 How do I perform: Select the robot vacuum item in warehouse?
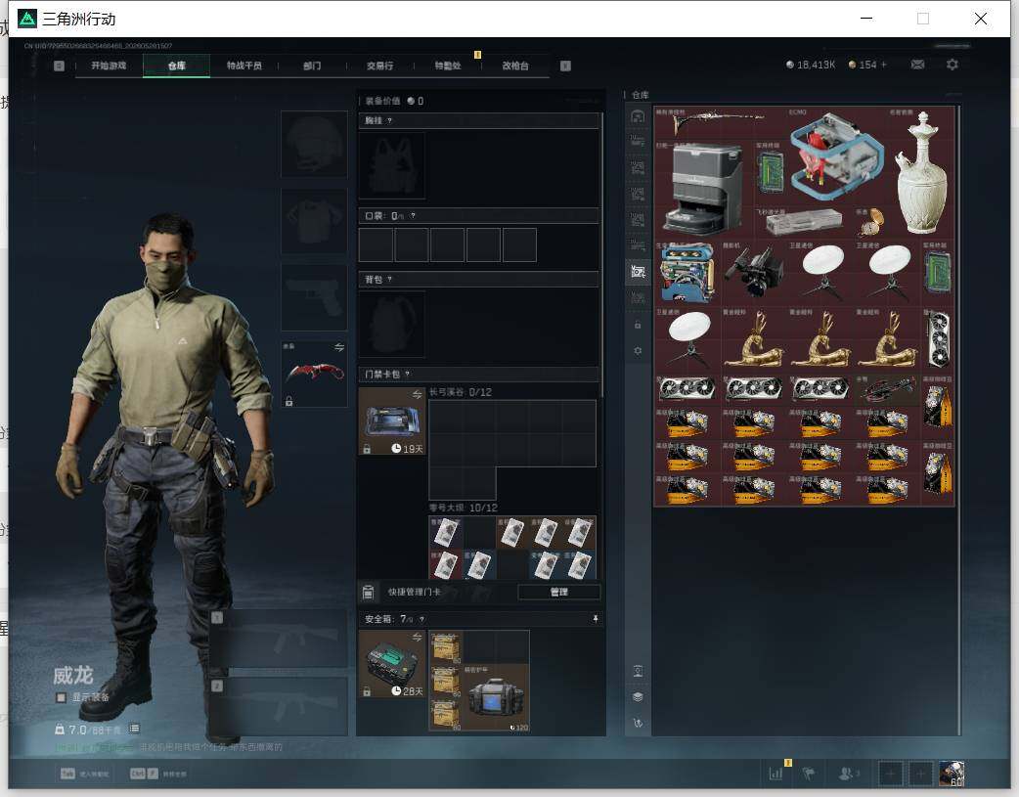pyautogui.click(x=704, y=189)
